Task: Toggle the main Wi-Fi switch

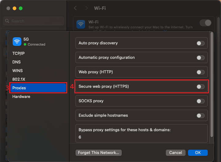Action: point(206,23)
